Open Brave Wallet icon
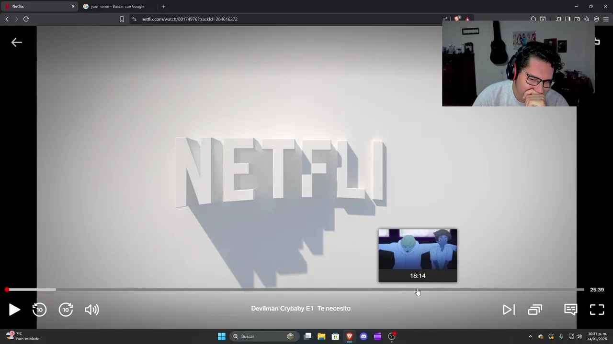The image size is (613, 344). point(577,19)
